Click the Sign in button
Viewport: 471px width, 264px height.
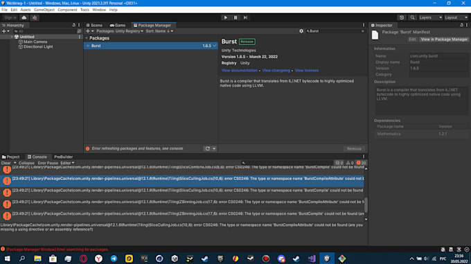pyautogui.click(x=10, y=18)
